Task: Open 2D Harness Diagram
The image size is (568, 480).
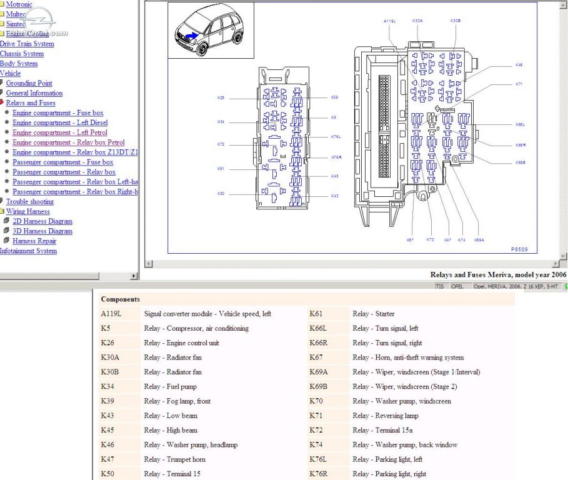Action: click(42, 221)
